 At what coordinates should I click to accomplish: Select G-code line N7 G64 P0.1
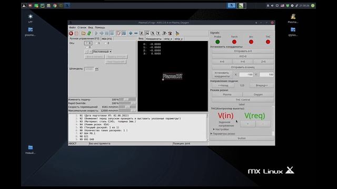pyautogui.click(x=87, y=133)
